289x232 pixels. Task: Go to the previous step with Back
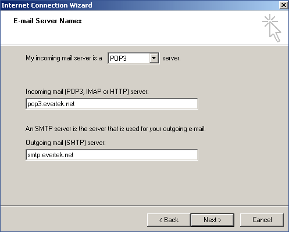169,220
